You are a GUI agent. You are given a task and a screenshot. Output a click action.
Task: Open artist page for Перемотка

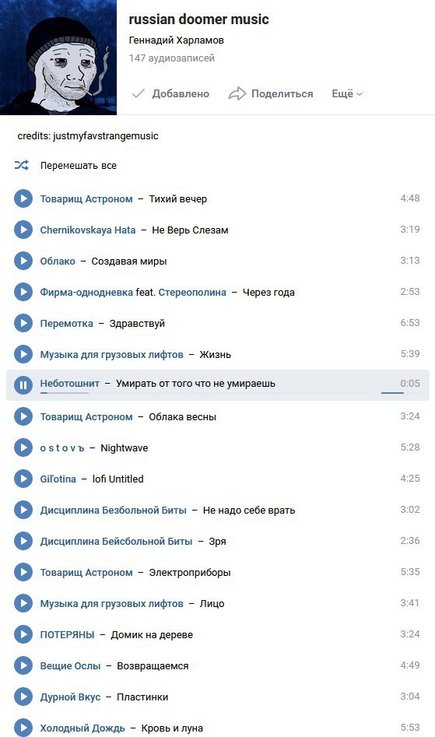pos(67,324)
